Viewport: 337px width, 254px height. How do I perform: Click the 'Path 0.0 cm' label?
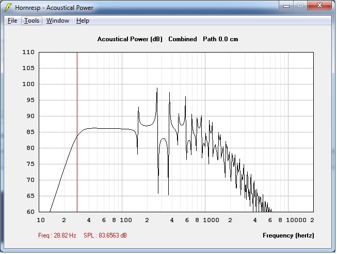point(220,39)
